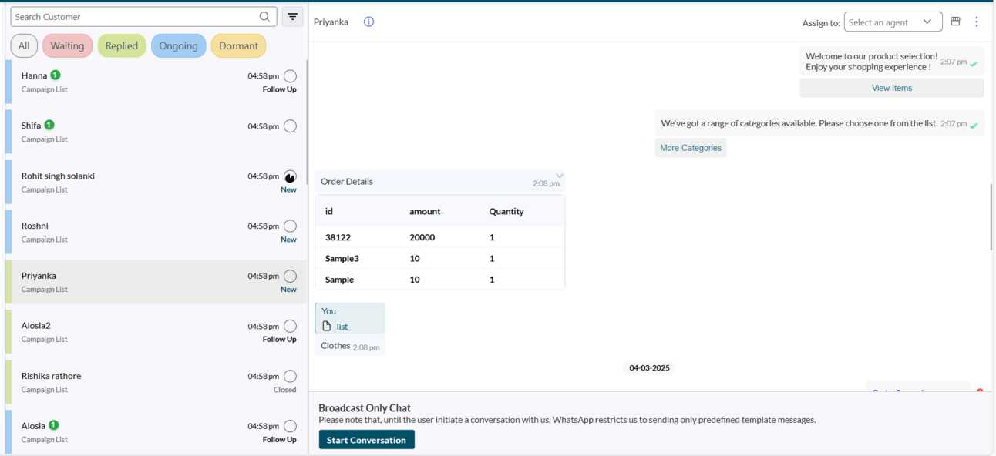Image resolution: width=996 pixels, height=456 pixels.
Task: Select the circle checkbox for Hanna
Action: [x=290, y=76]
